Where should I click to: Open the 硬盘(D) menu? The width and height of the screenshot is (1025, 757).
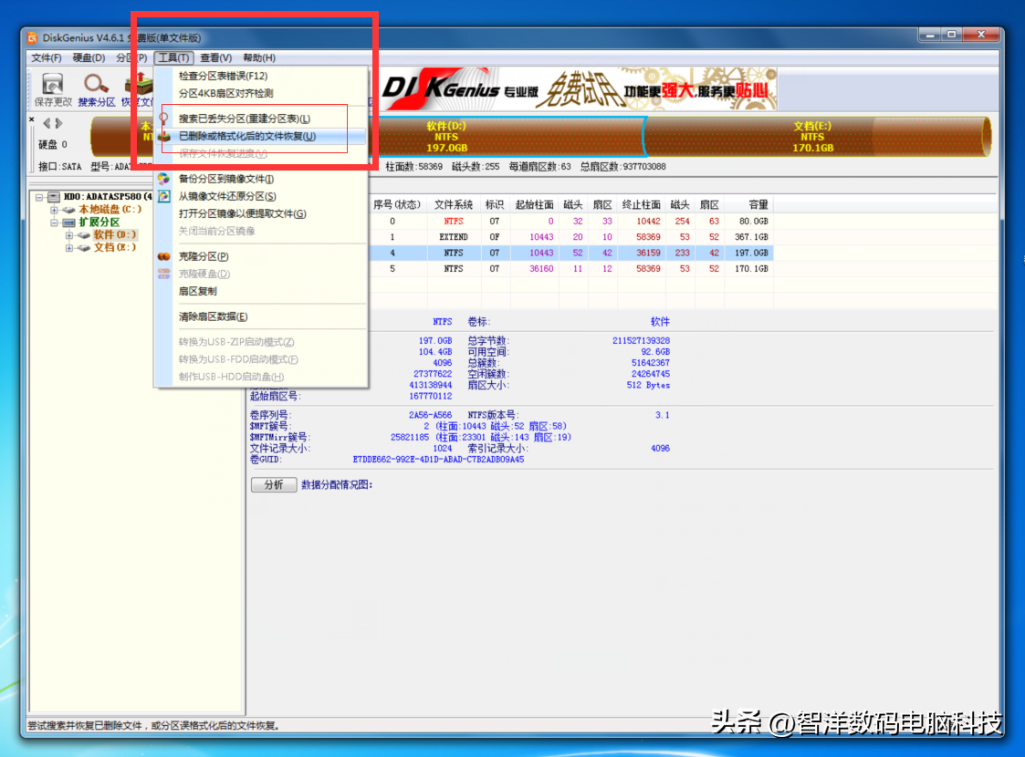point(89,58)
